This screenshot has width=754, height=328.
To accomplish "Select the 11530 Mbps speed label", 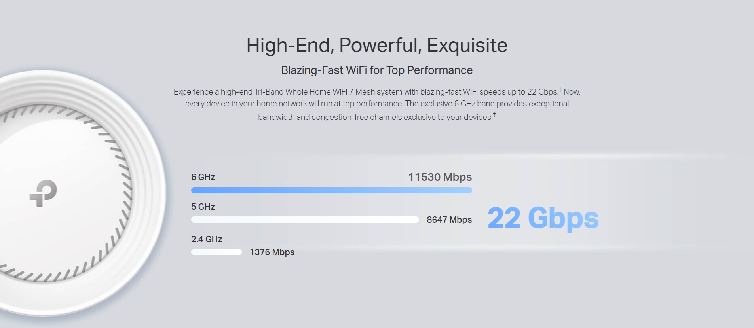I will coord(440,177).
